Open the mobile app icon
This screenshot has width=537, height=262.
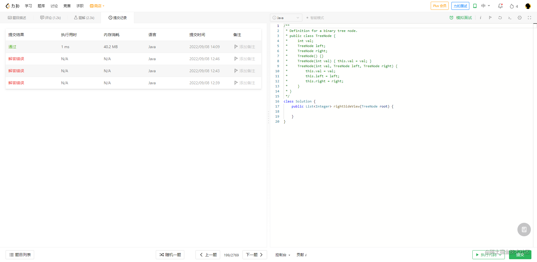pos(475,6)
